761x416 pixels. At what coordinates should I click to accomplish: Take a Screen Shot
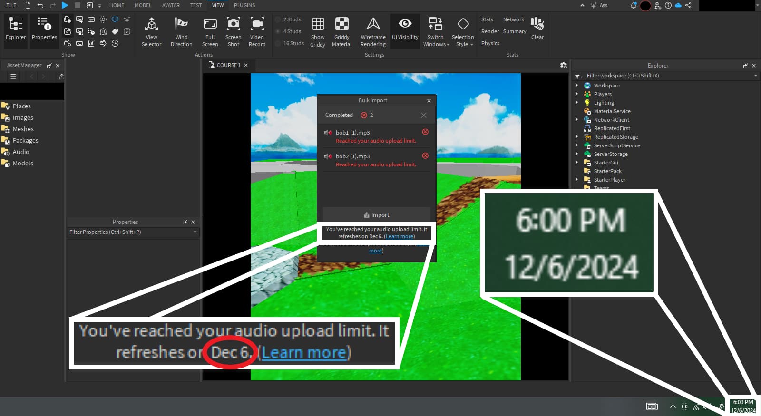(x=233, y=32)
